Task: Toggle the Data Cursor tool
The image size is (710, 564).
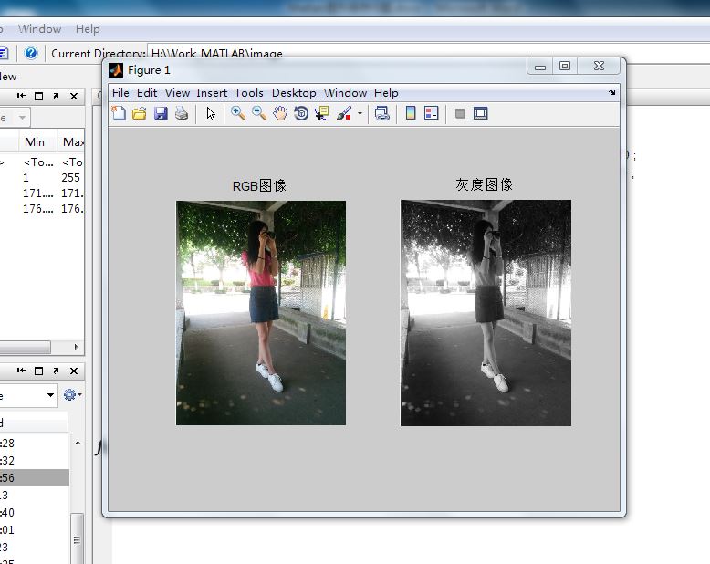Action: click(322, 113)
